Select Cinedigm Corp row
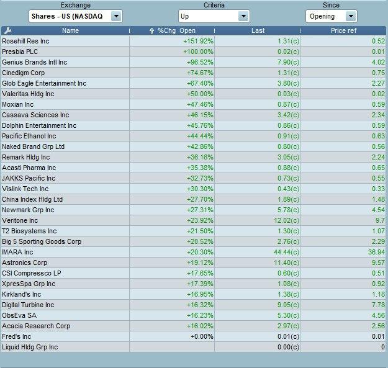Viewport: 388px width, 368px height. point(193,73)
